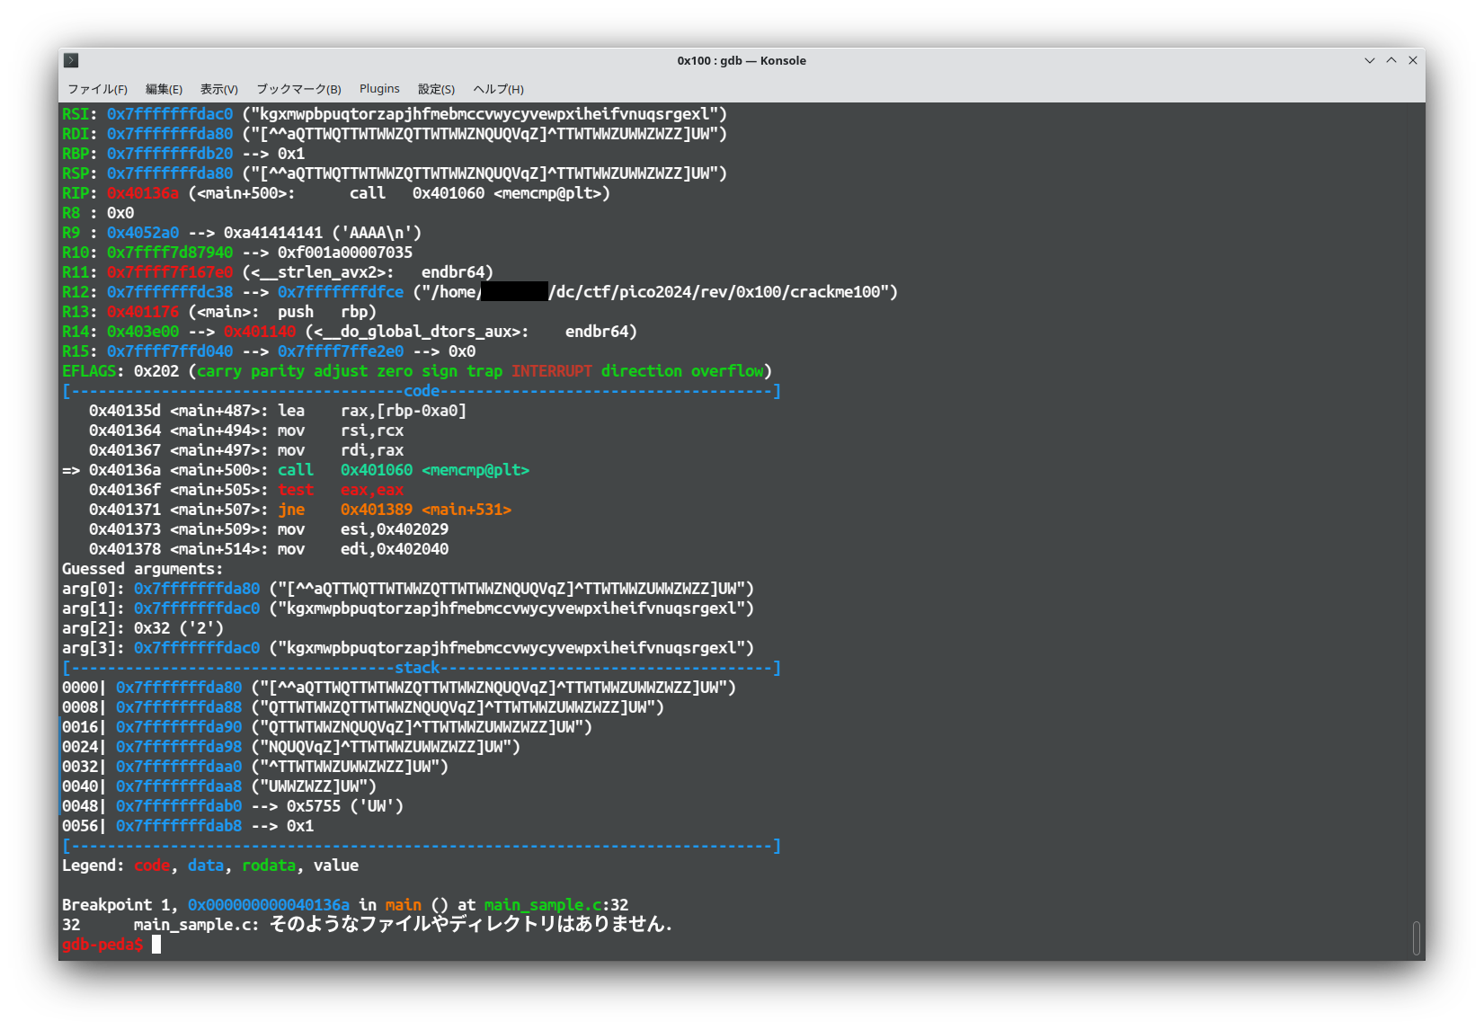Open the ファイル(F) menu
This screenshot has height=1030, width=1484.
(x=97, y=89)
